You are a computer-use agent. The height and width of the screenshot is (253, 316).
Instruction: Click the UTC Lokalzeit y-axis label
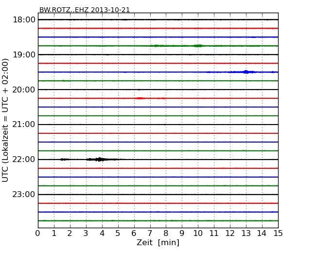[5, 120]
